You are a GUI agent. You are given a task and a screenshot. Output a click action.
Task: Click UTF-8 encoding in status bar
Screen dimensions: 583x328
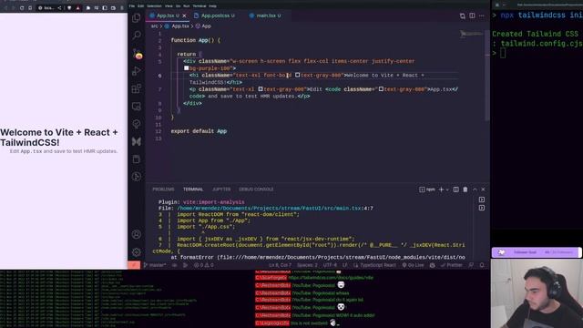[330, 265]
